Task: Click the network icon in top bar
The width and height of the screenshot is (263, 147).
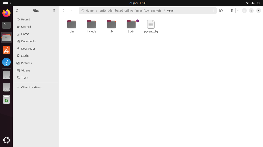Action: tap(248, 3)
